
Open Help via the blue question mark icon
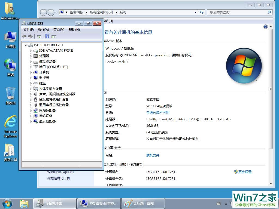47,36
